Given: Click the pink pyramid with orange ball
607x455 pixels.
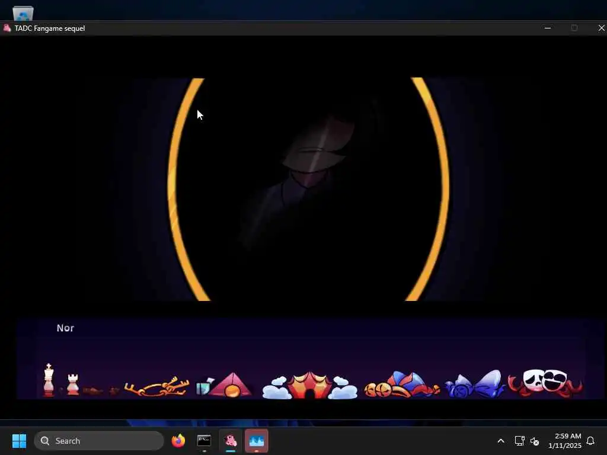Looking at the screenshot, I should pos(232,385).
